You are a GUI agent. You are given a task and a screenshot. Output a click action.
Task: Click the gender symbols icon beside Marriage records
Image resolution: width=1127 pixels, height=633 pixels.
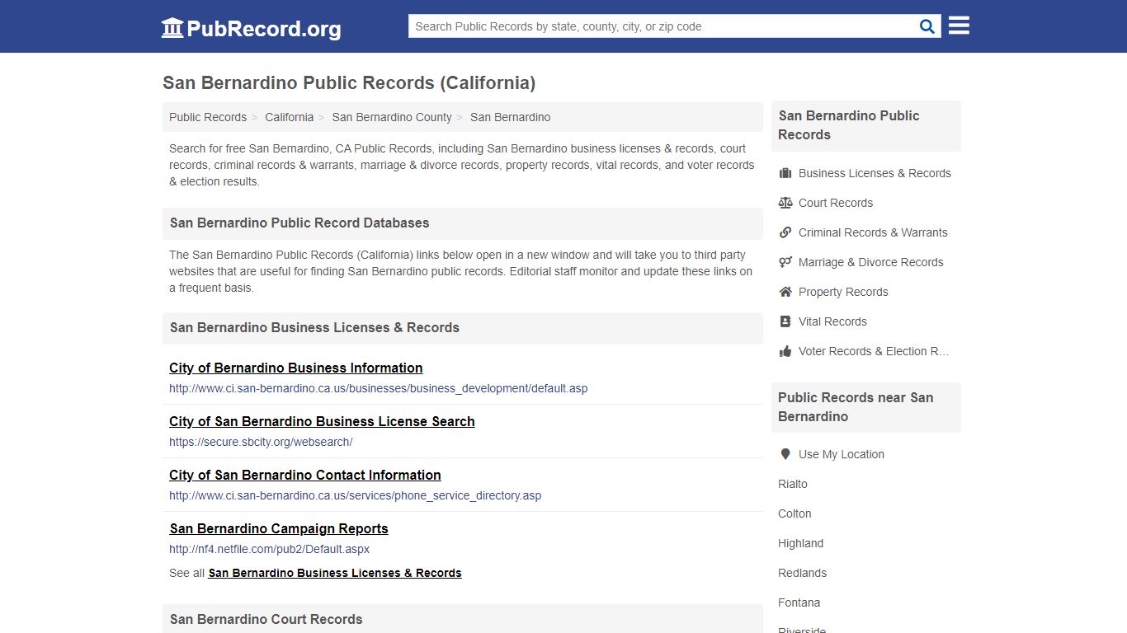pyautogui.click(x=785, y=262)
